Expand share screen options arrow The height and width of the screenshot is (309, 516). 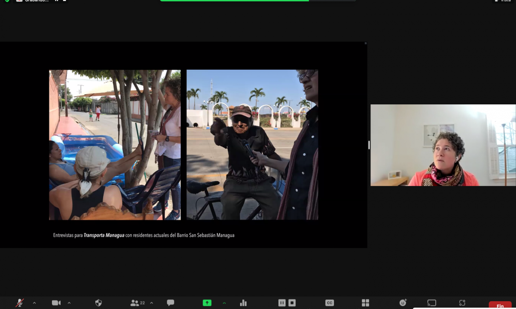point(224,302)
